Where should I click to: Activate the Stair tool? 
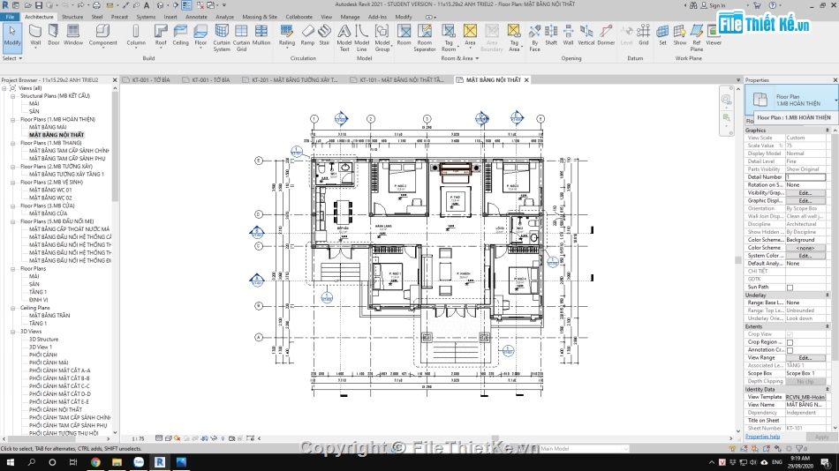(x=324, y=35)
